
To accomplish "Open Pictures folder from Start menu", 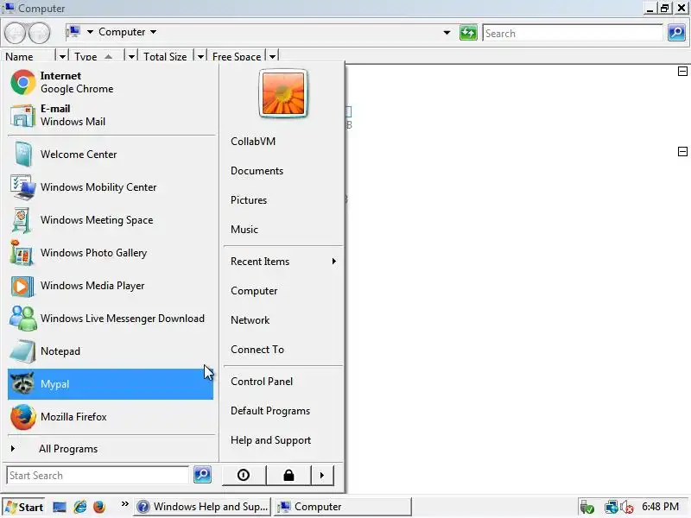I will pos(283,200).
